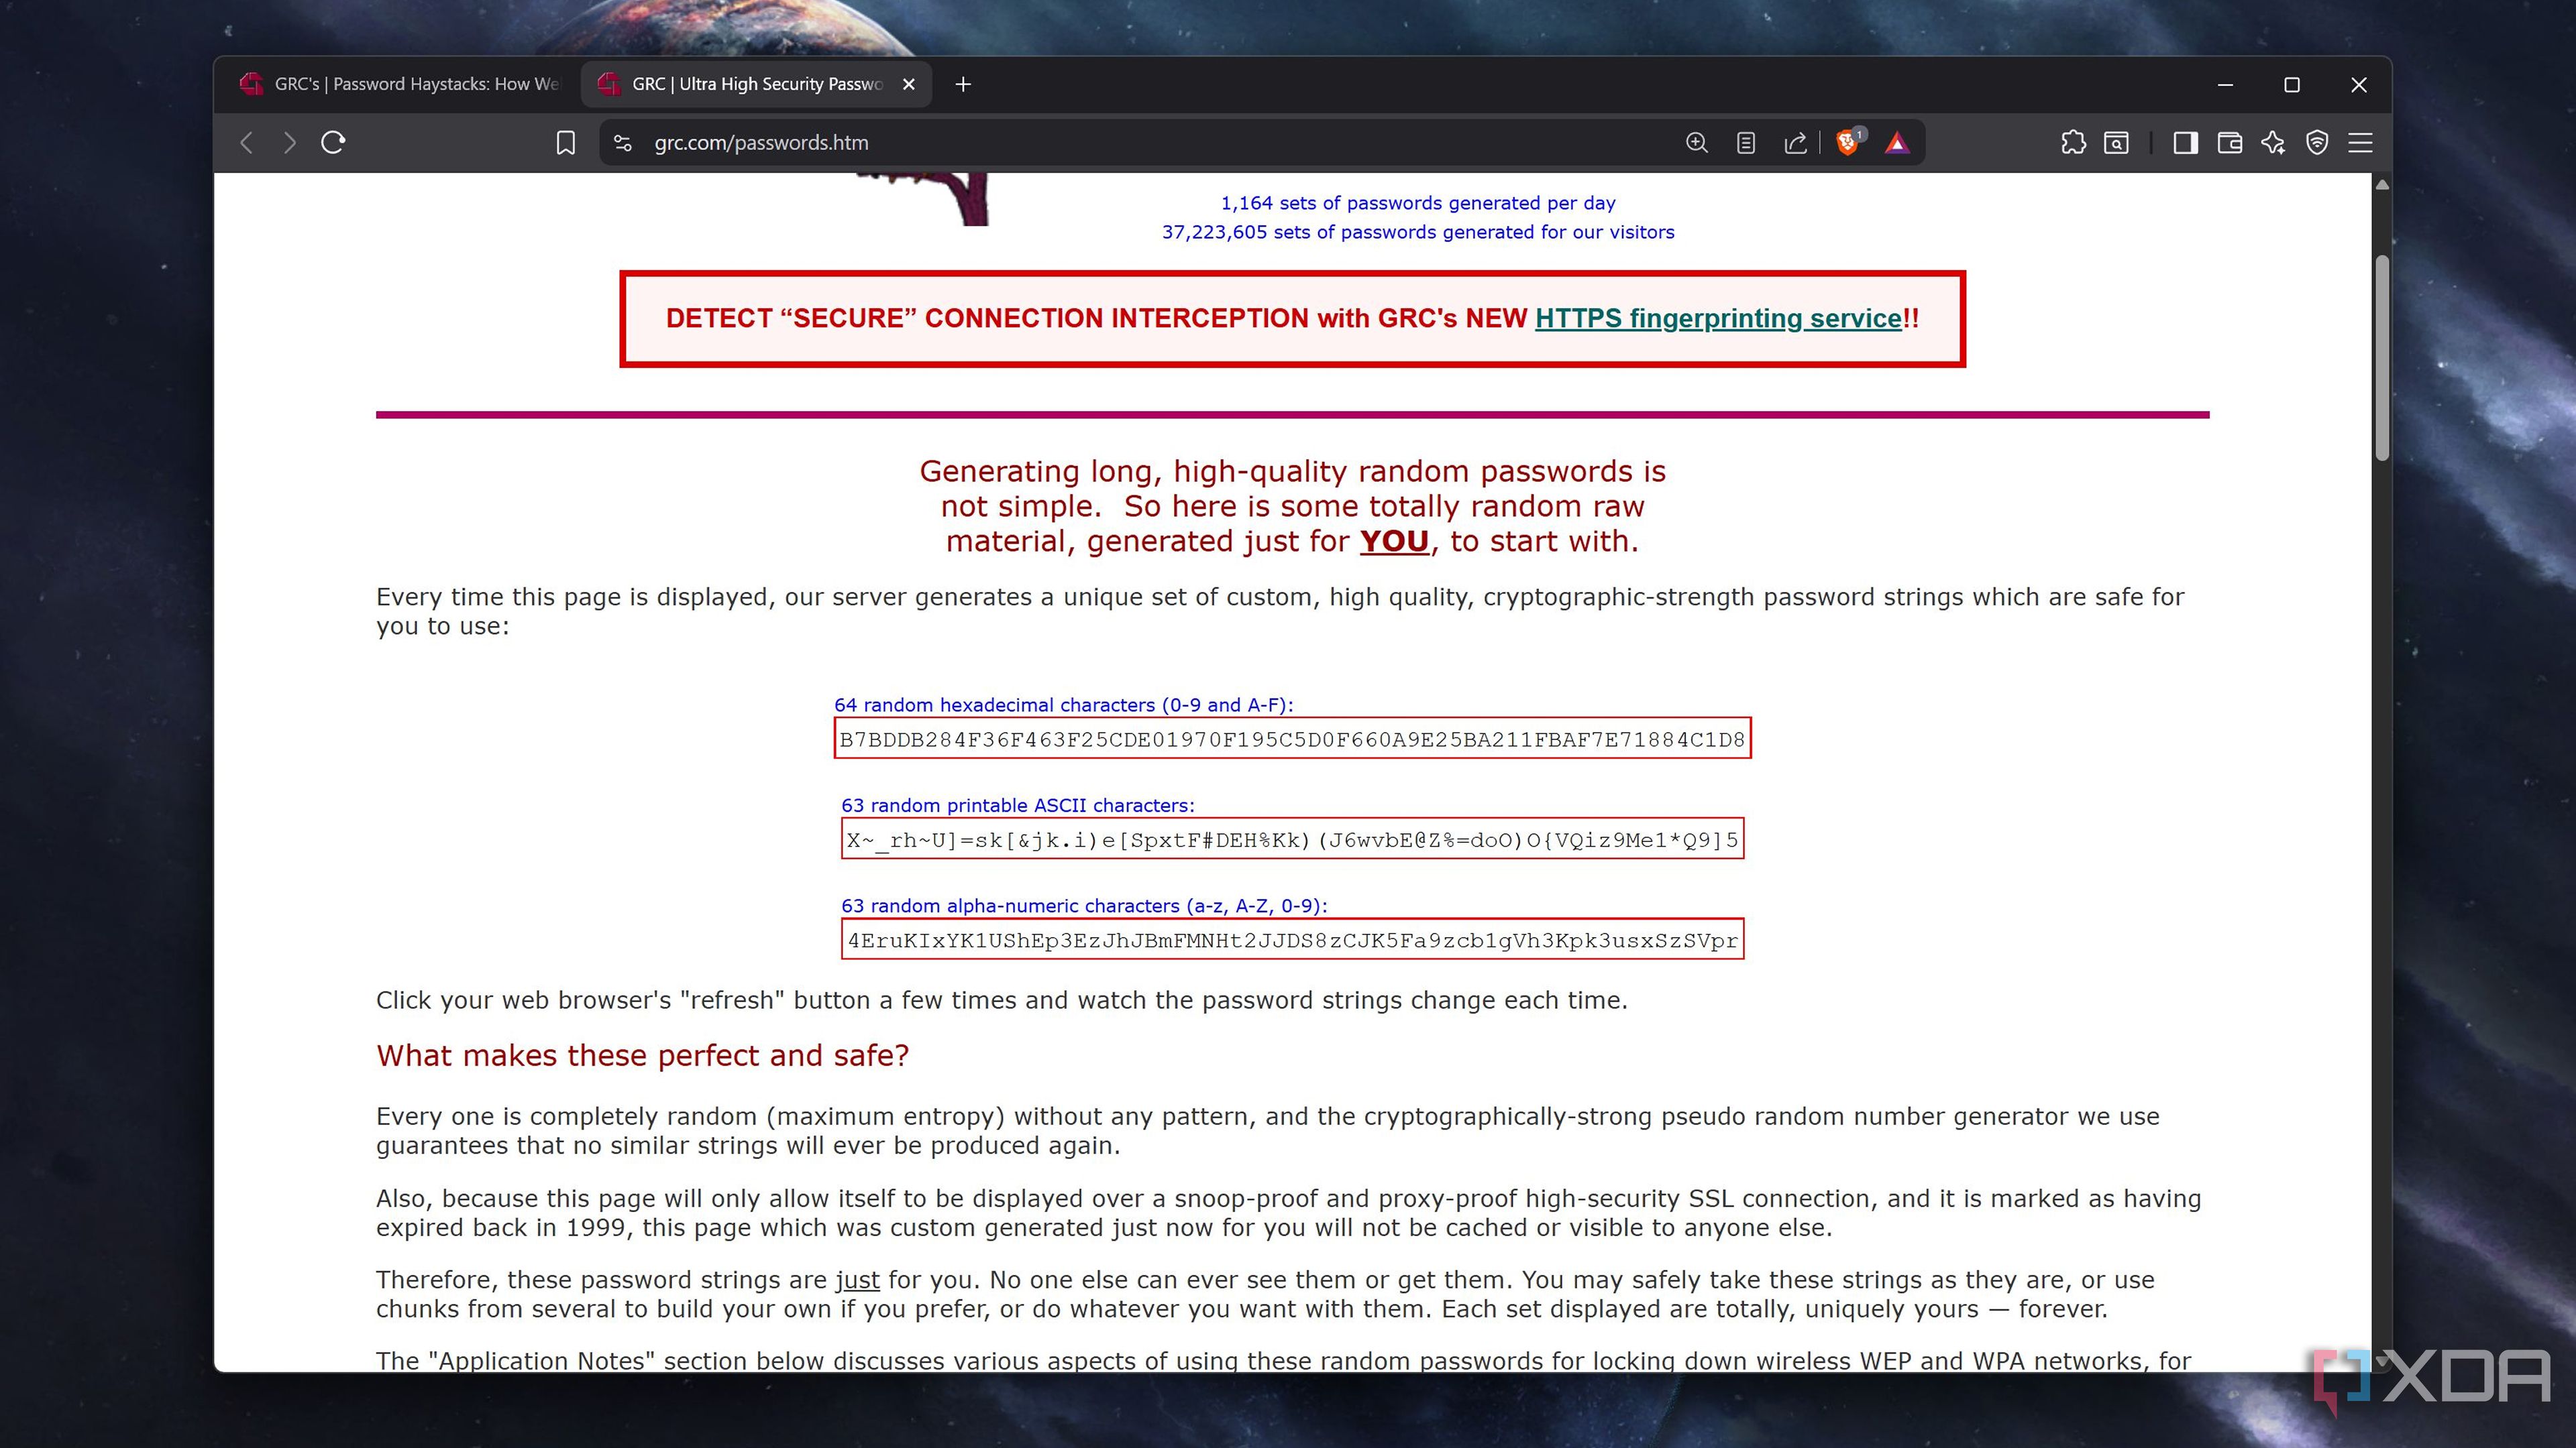Open the Brave Wallet icon
The image size is (2576, 1448).
click(x=2229, y=143)
